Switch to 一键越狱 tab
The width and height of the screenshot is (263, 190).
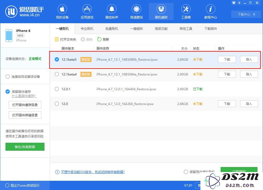tap(136, 28)
